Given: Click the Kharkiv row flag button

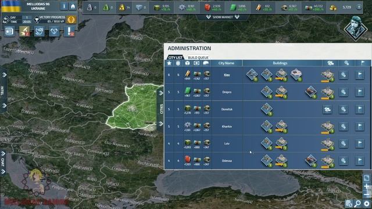Looking at the screenshot, I should click(360, 127).
